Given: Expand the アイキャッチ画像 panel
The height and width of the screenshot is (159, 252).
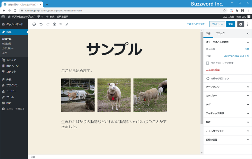Looking at the screenshot, I should pyautogui.click(x=227, y=113).
